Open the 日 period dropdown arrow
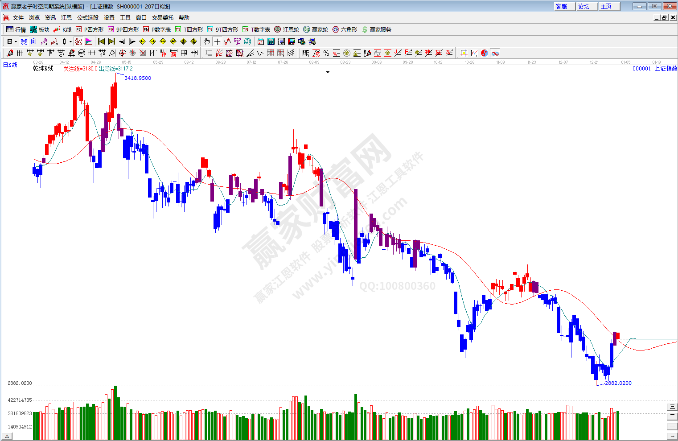This screenshot has height=441, width=678. click(x=16, y=41)
